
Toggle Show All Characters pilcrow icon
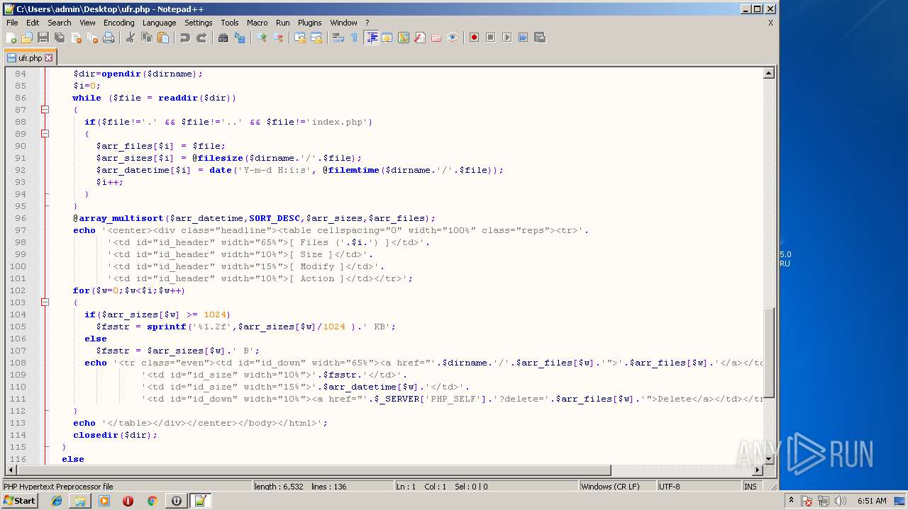coord(354,38)
